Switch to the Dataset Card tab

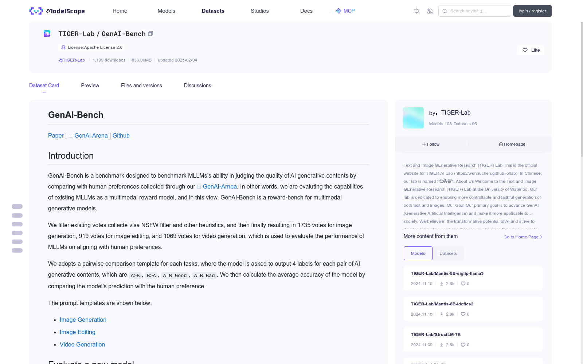coord(44,86)
